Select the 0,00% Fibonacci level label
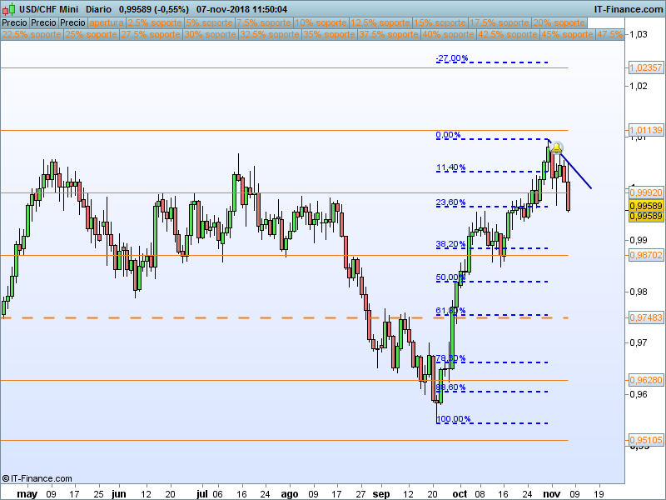The height and width of the screenshot is (500, 666). pyautogui.click(x=448, y=135)
